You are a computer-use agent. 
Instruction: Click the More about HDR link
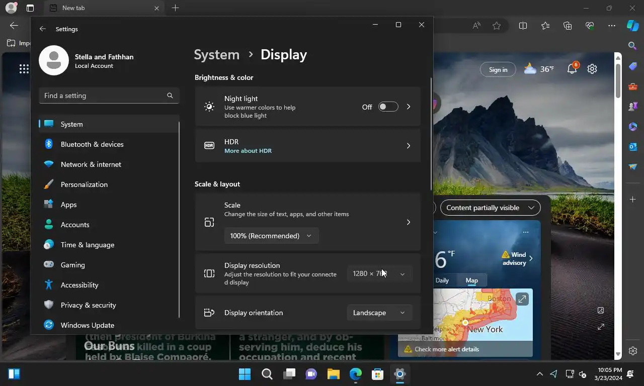(x=248, y=151)
